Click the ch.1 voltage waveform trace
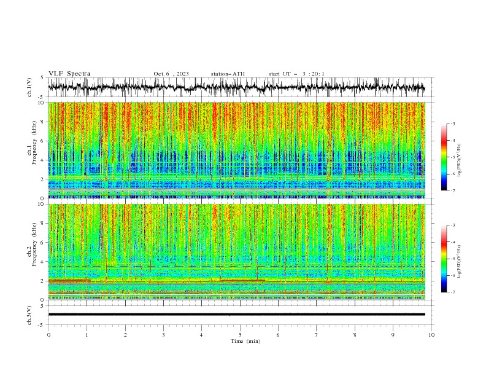 point(236,87)
